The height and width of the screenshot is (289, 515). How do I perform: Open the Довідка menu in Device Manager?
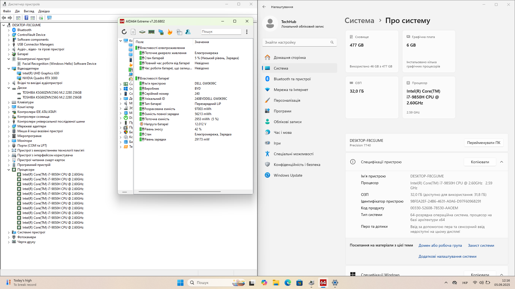click(44, 11)
